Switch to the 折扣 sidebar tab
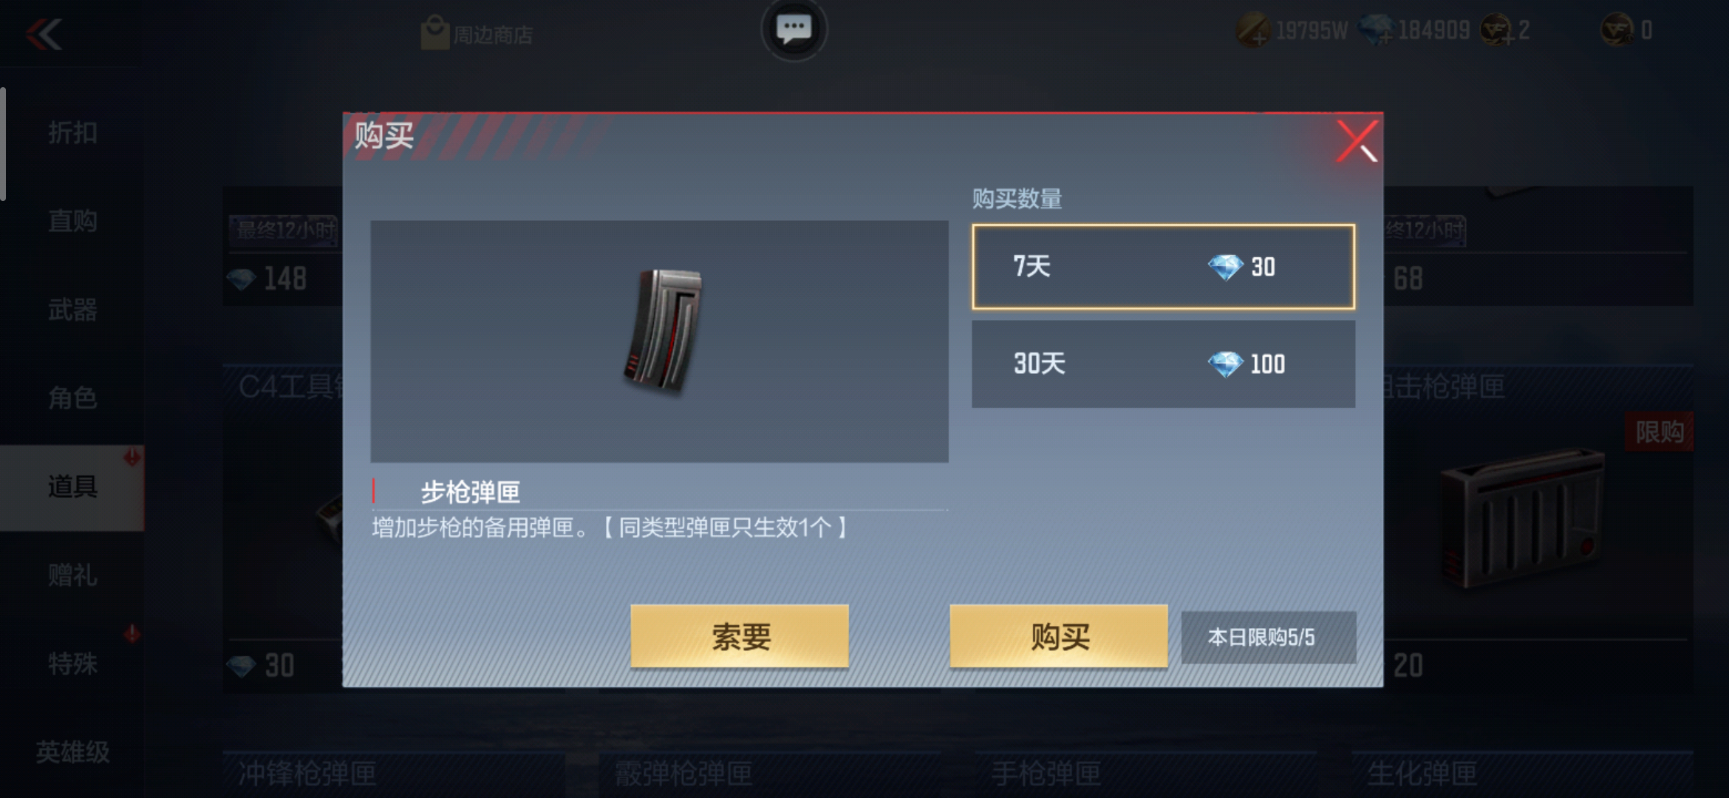Image resolution: width=1729 pixels, height=798 pixels. click(72, 133)
